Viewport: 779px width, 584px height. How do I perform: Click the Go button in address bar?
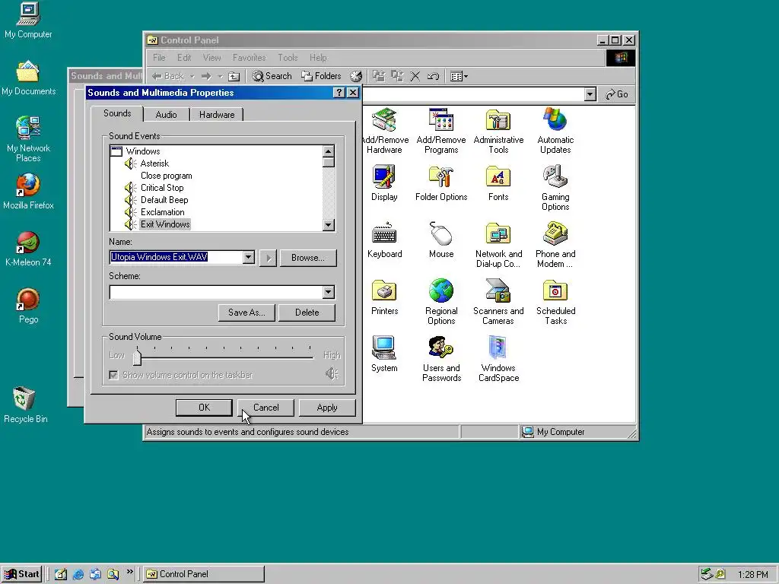point(617,94)
